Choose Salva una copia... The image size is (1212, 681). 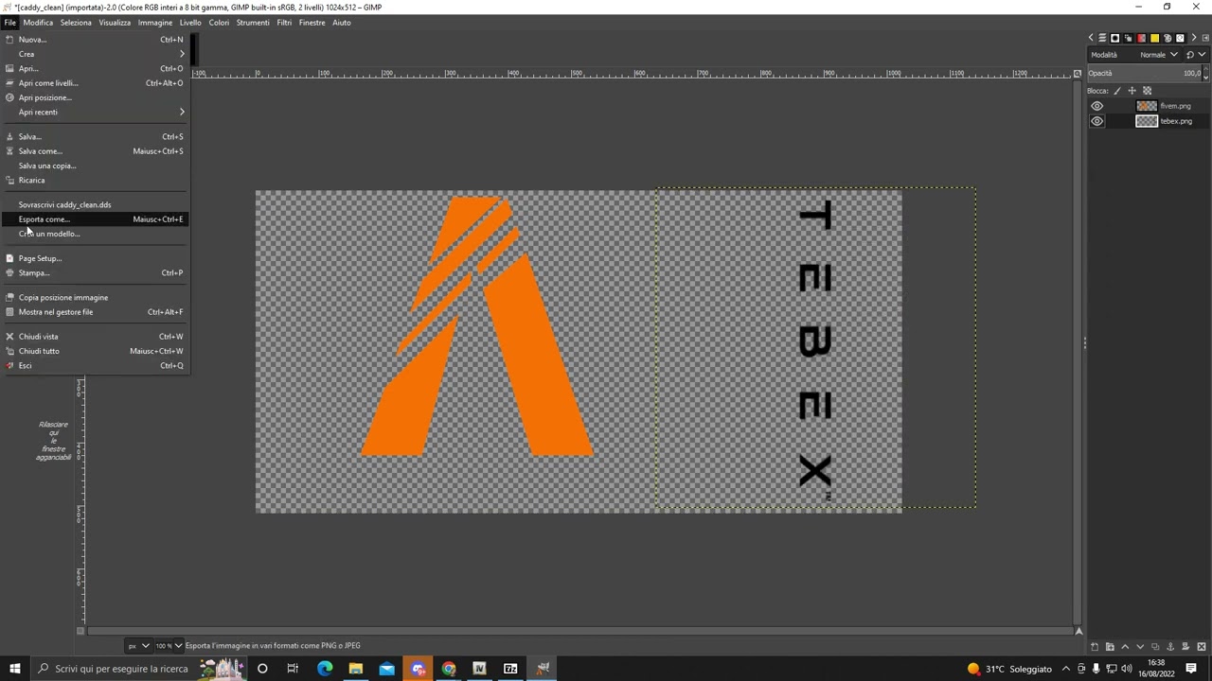click(x=96, y=166)
